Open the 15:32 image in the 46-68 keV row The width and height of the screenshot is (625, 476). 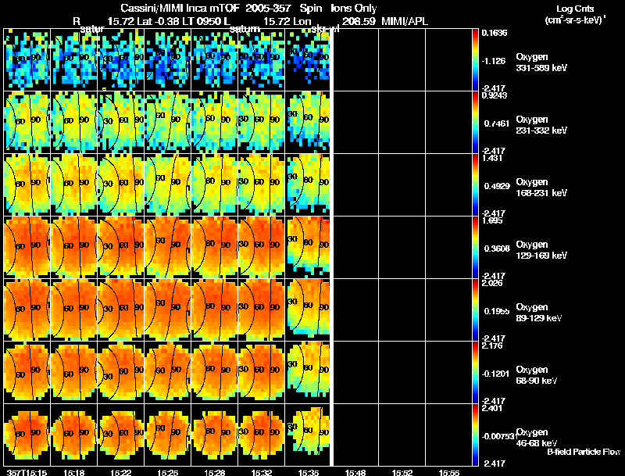pyautogui.click(x=261, y=435)
